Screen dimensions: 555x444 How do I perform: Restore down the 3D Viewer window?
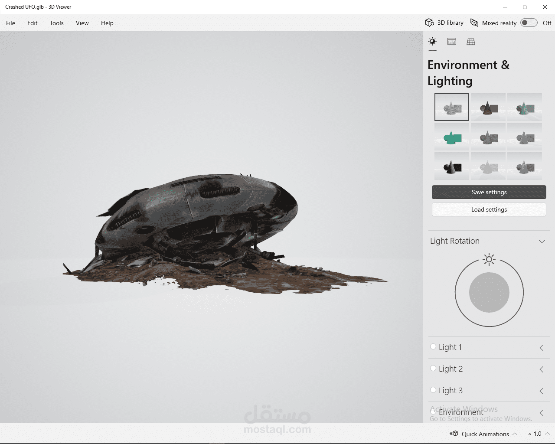point(525,7)
